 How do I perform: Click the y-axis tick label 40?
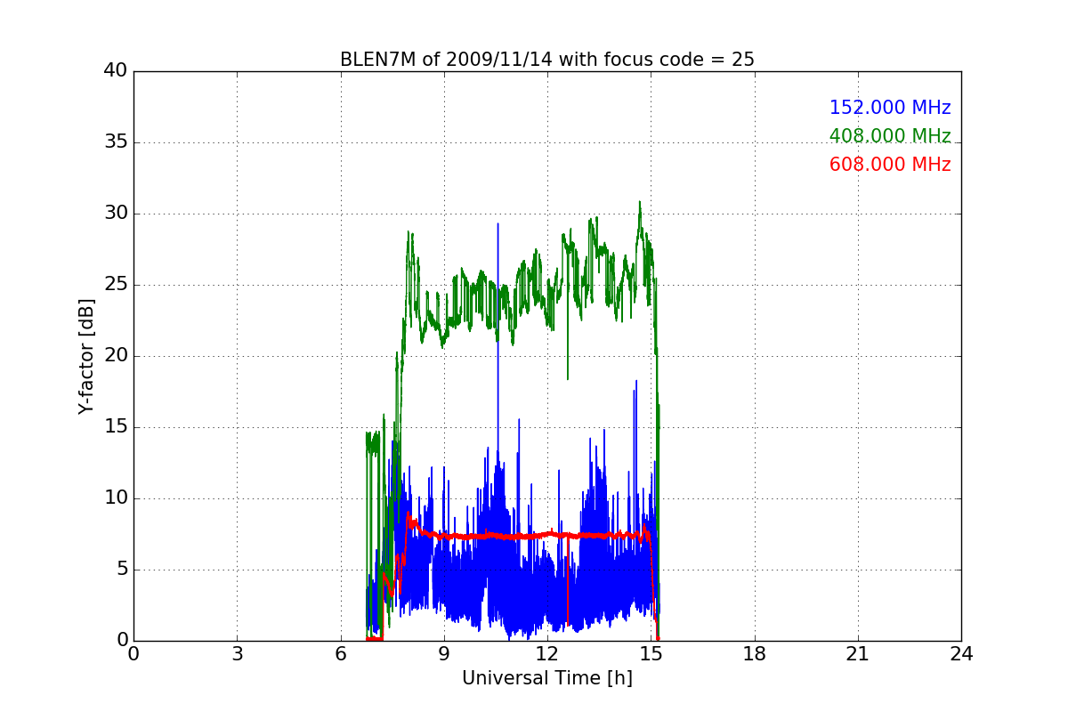coord(116,71)
